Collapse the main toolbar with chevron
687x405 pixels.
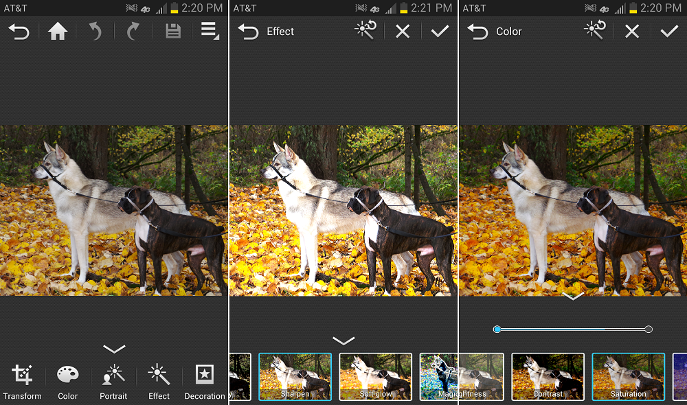tap(114, 349)
